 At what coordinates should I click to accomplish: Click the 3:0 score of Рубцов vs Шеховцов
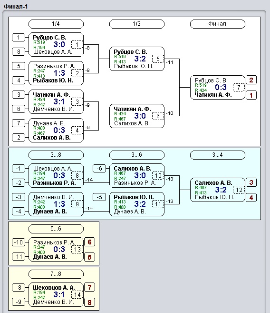[x=59, y=44]
